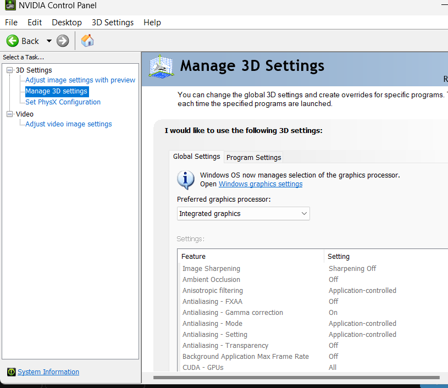
Task: Collapse the Video tree node
Action: (x=10, y=114)
